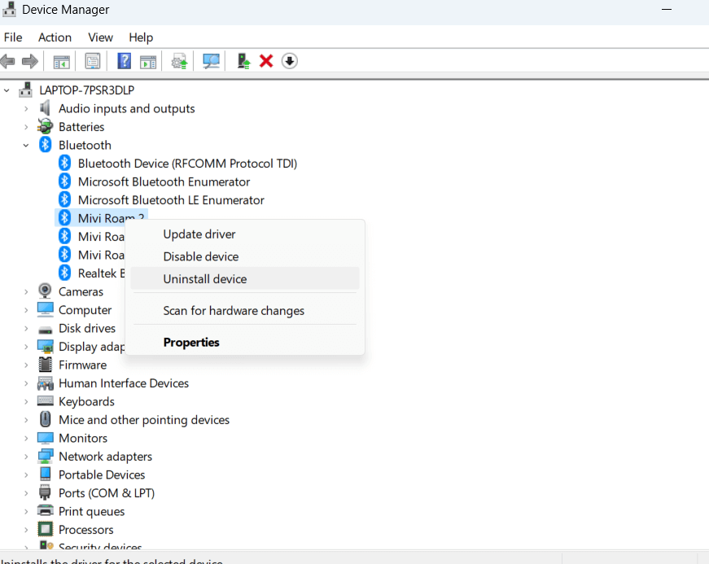Click the Show/Hide console tree toolbar icon
The height and width of the screenshot is (564, 709).
click(61, 61)
